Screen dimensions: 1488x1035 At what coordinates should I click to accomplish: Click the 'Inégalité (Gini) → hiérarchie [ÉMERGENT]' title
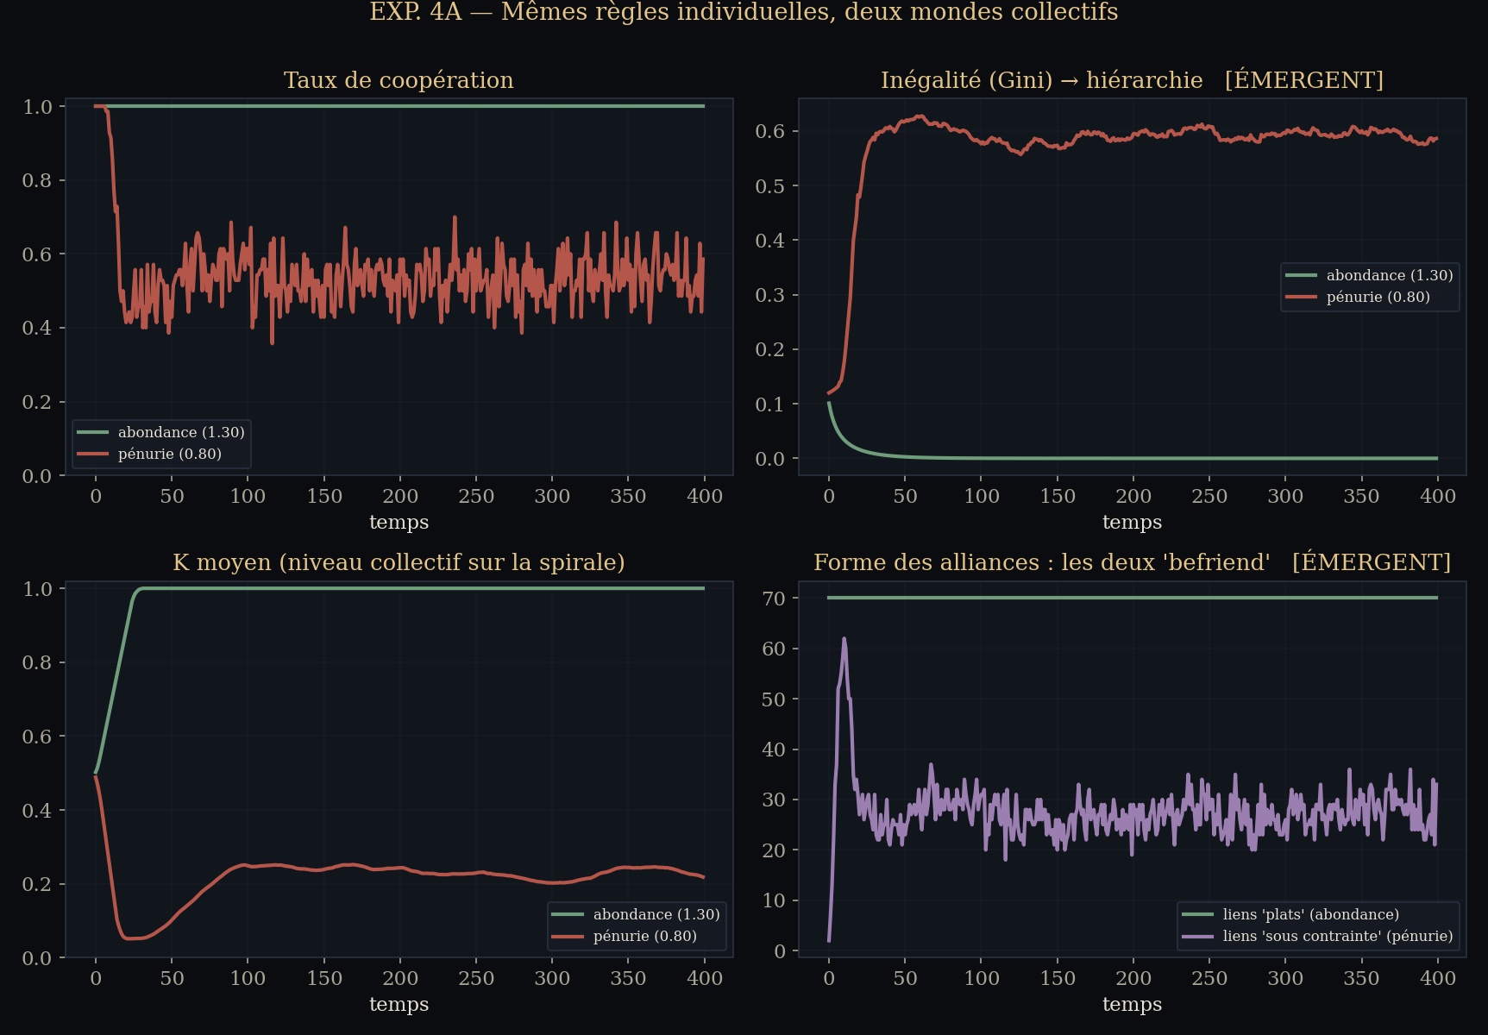pyautogui.click(x=1132, y=80)
